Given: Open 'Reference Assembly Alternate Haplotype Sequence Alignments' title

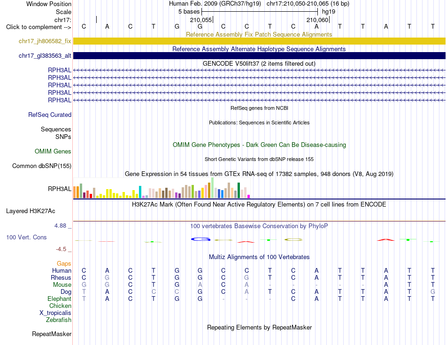Looking at the screenshot, I should [x=259, y=49].
